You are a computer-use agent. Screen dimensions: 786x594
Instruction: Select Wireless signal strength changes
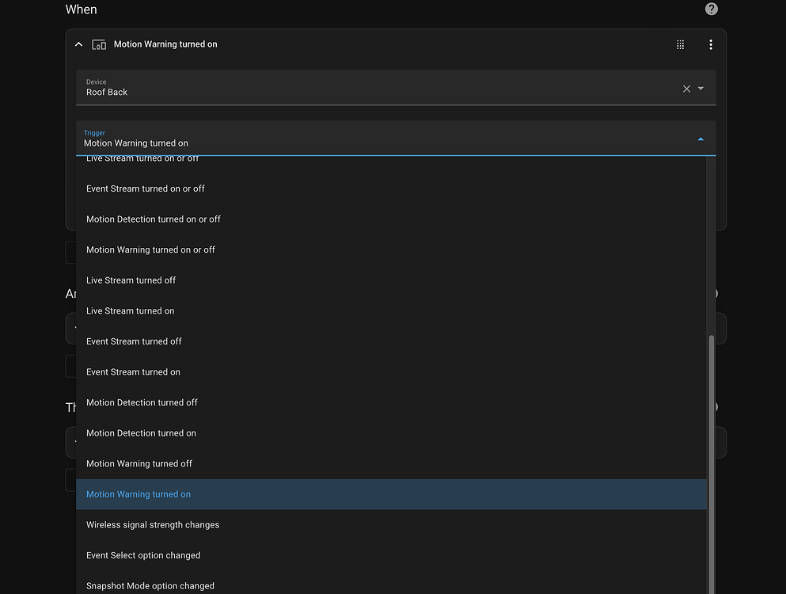[x=152, y=524]
